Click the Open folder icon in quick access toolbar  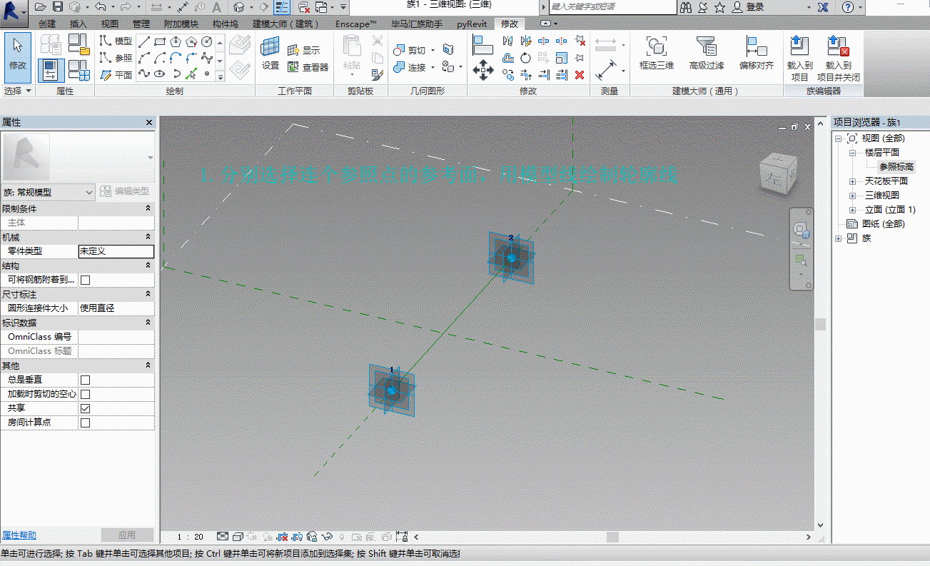[x=41, y=7]
